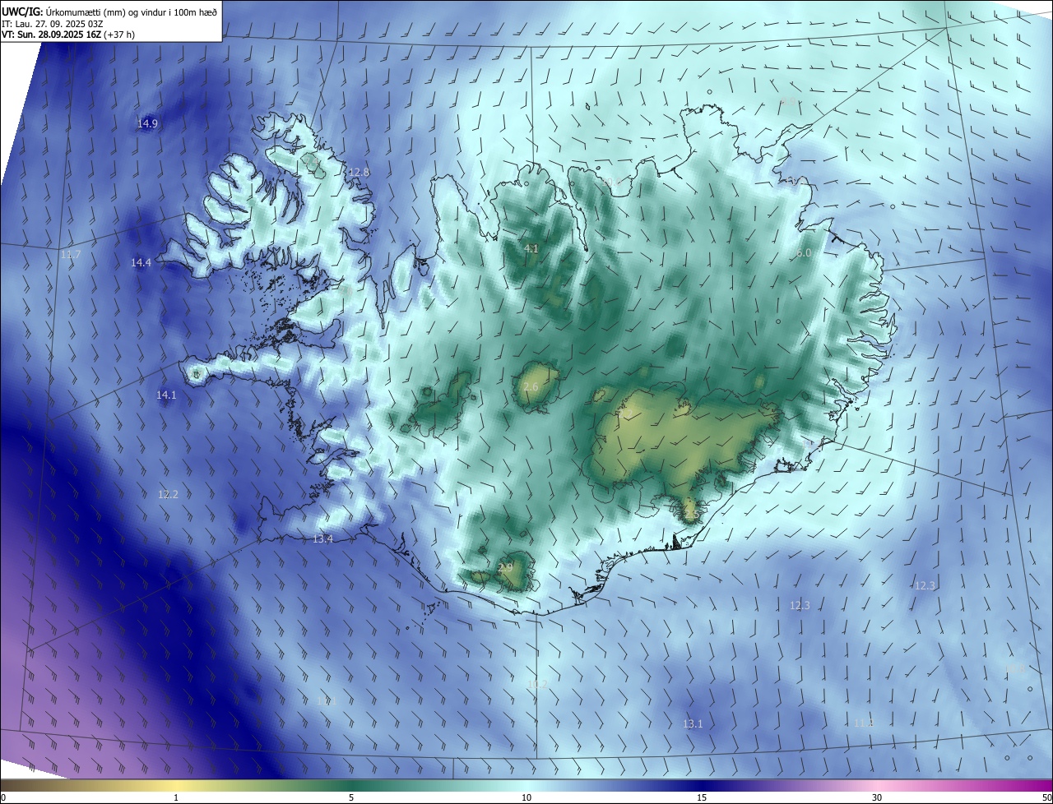This screenshot has height=804, width=1053.
Task: Click the colorbar tick label 5
Action: 351,797
